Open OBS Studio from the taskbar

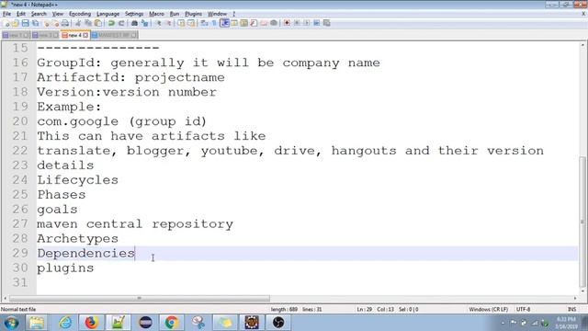click(x=278, y=323)
